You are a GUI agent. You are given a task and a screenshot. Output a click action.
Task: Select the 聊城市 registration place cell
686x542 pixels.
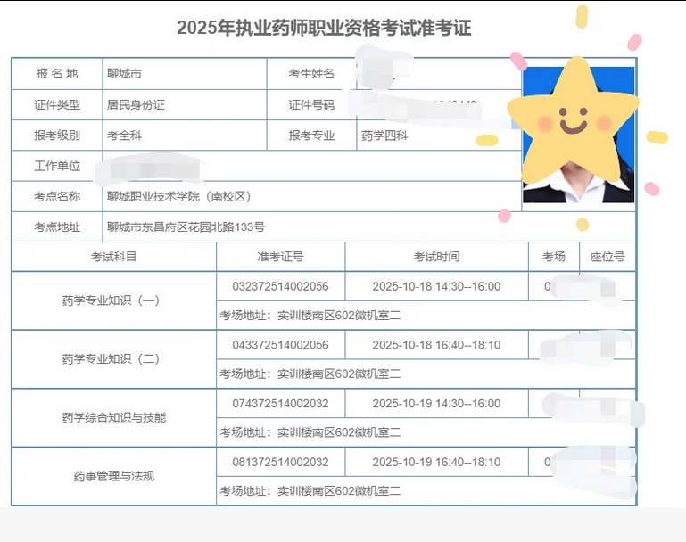124,74
